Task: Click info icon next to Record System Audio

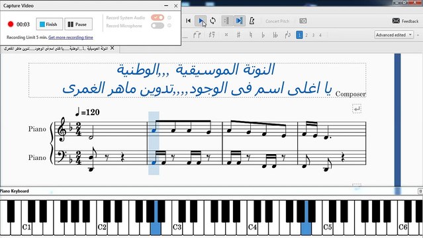Action: click(169, 18)
